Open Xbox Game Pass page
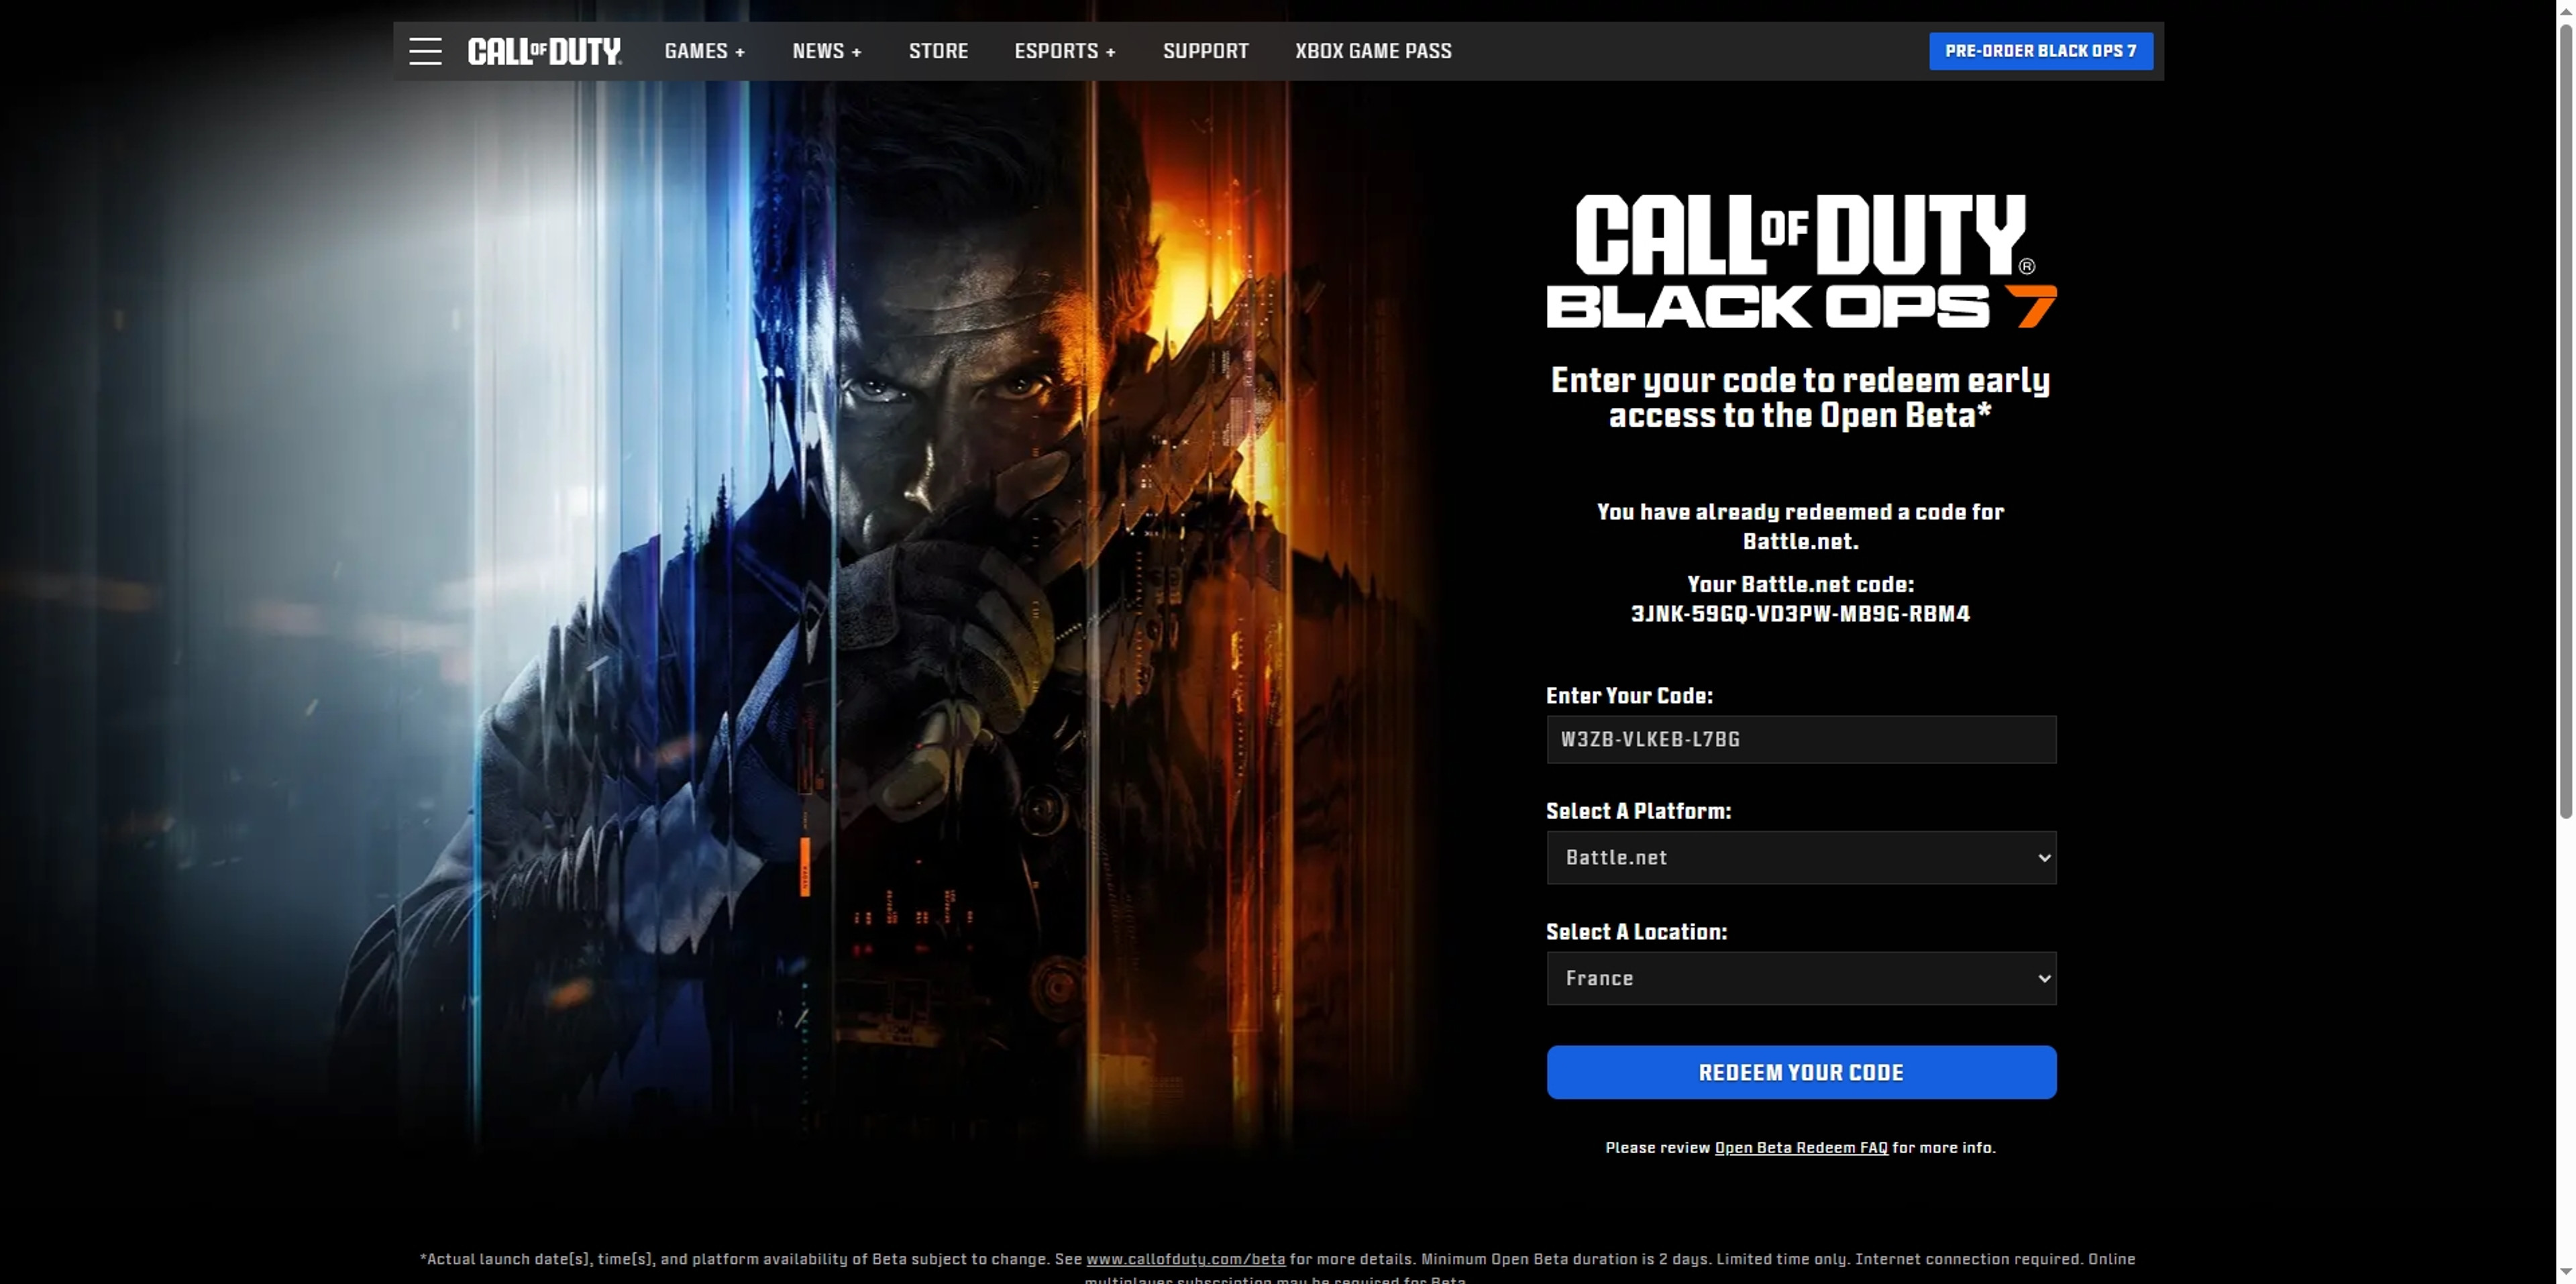 pos(1373,51)
